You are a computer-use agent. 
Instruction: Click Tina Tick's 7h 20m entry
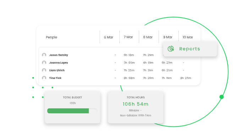148,78
